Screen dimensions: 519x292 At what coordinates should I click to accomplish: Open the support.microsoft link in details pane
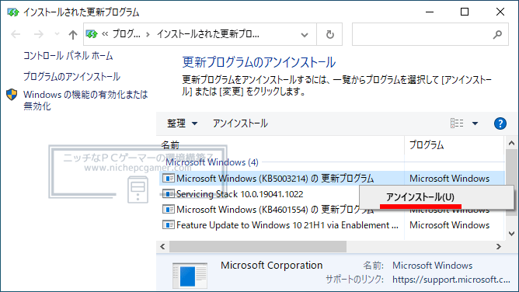click(x=451, y=280)
